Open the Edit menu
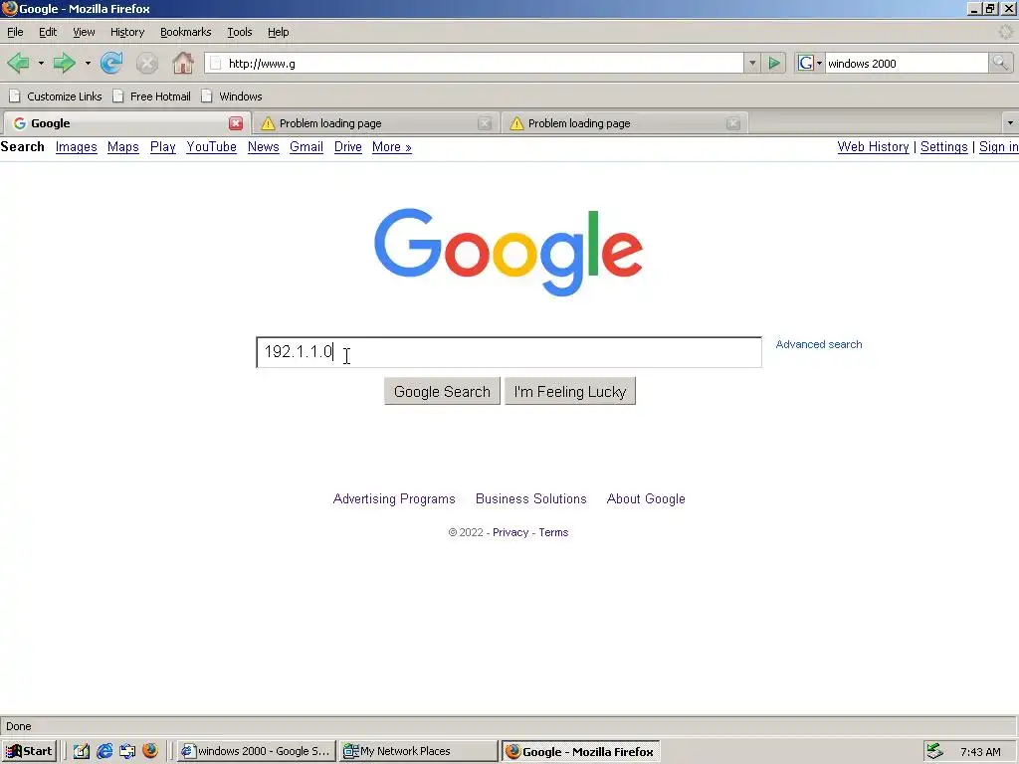 [x=48, y=32]
